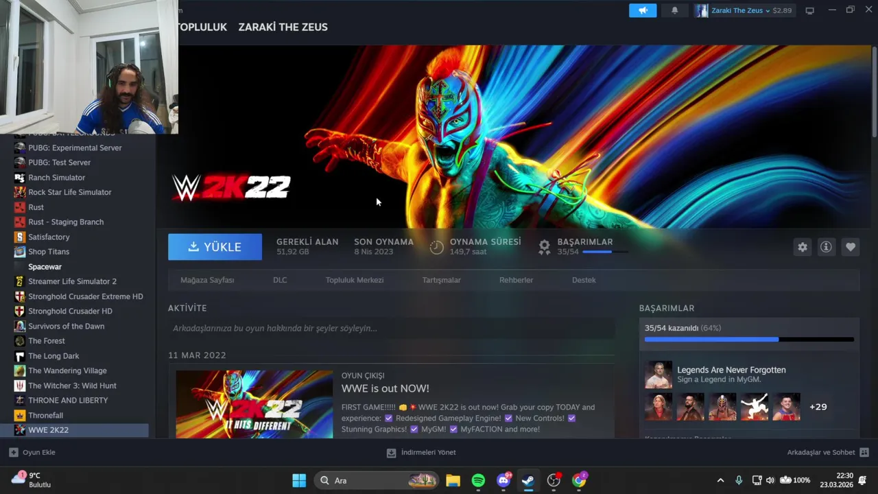
Task: Open Windows Start menu button
Action: (x=299, y=480)
